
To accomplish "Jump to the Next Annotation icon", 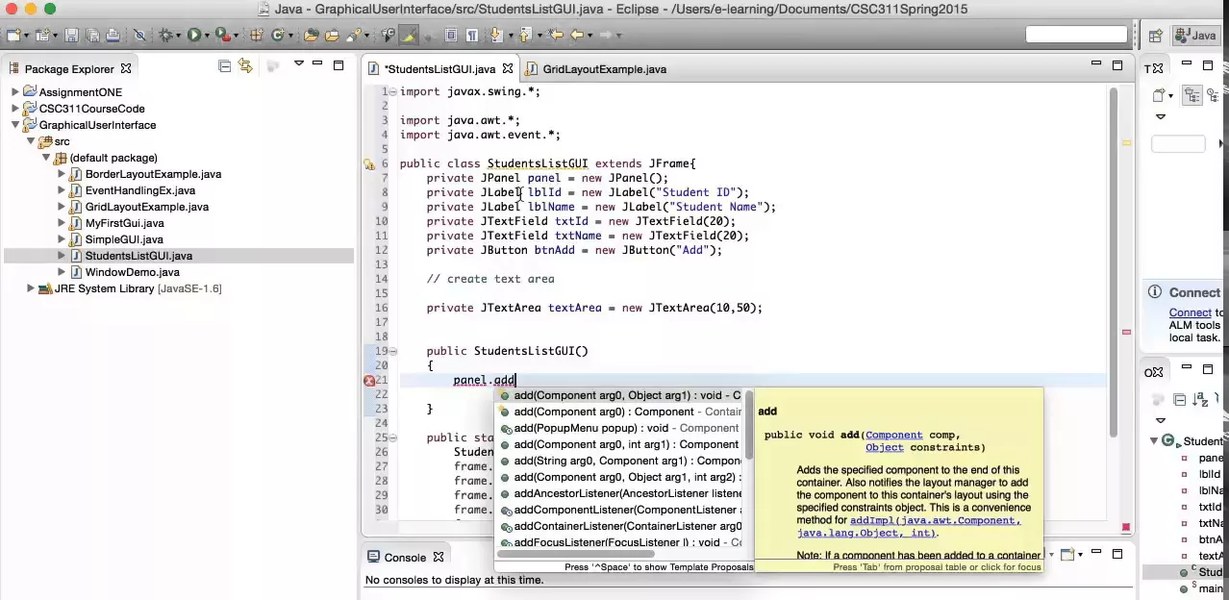I will pyautogui.click(x=495, y=36).
